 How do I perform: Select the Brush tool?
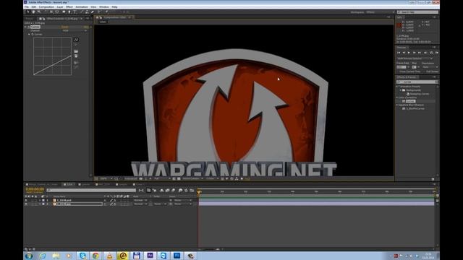[x=81, y=12]
